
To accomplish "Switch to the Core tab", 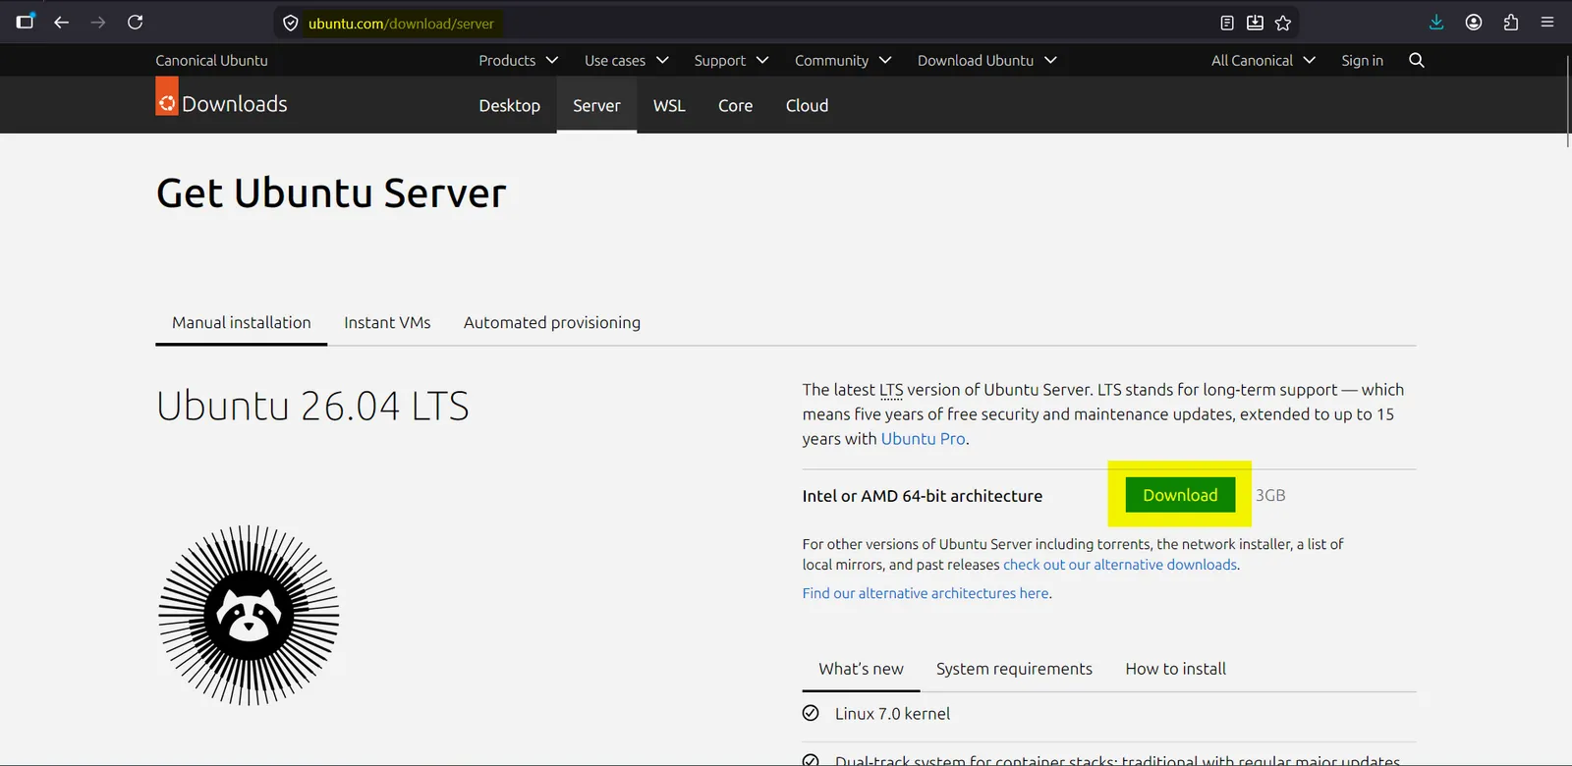I will [735, 105].
